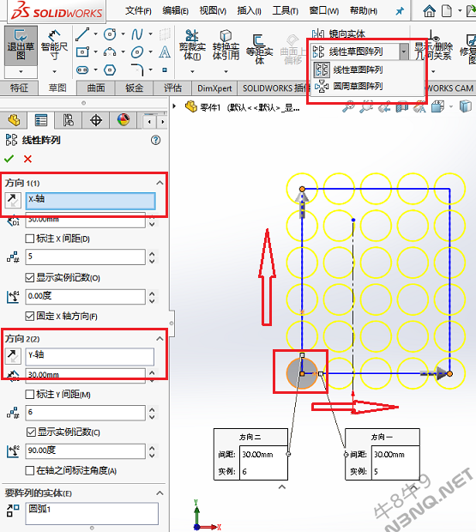Viewport: 476px width, 532px height.
Task: Open the 工具(T) menu
Action: (285, 11)
